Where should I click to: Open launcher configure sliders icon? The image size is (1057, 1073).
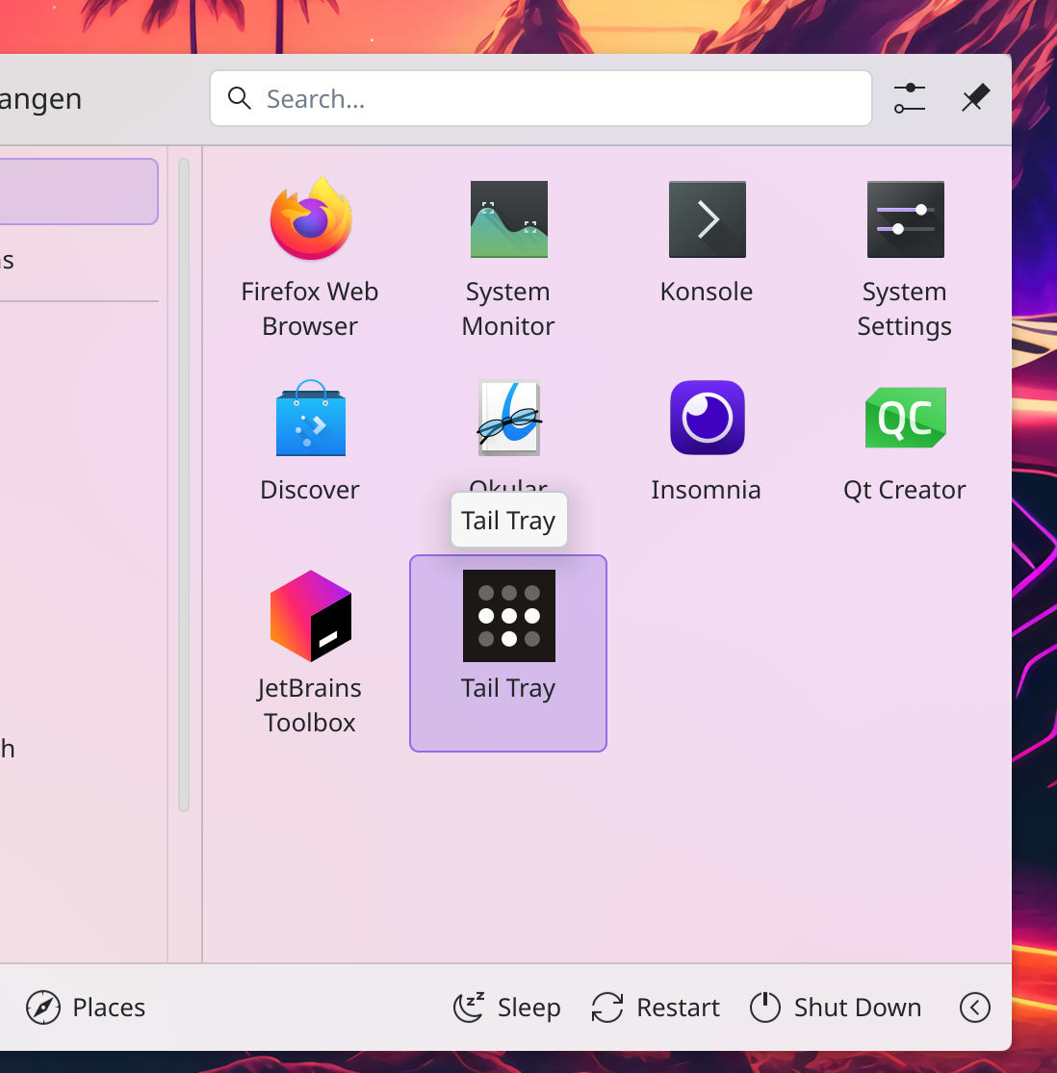pos(909,98)
